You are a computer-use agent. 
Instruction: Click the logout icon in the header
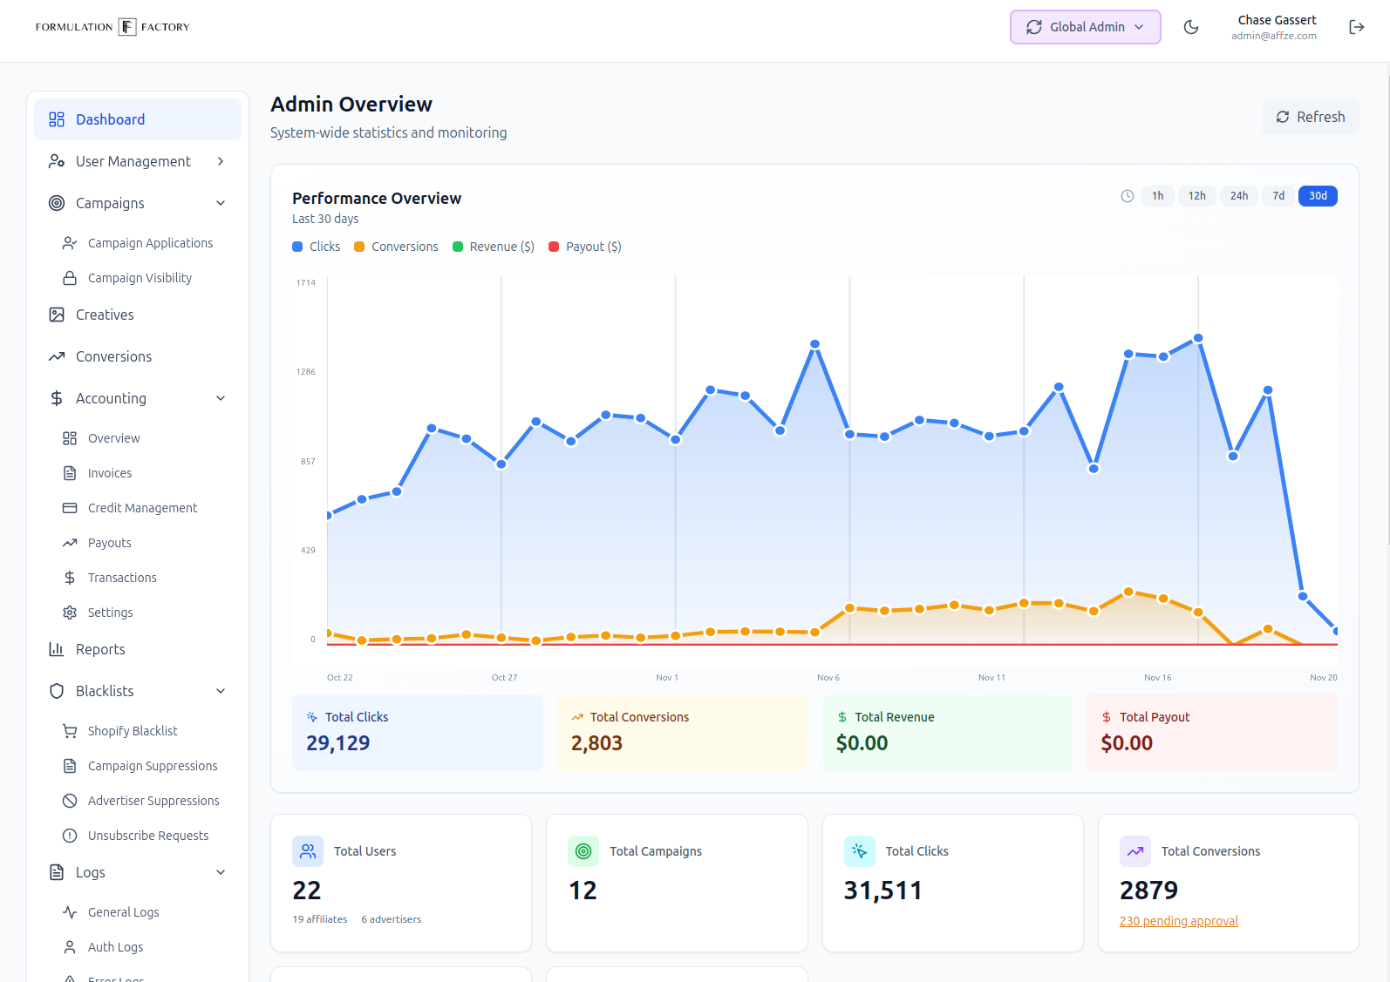coord(1356,27)
